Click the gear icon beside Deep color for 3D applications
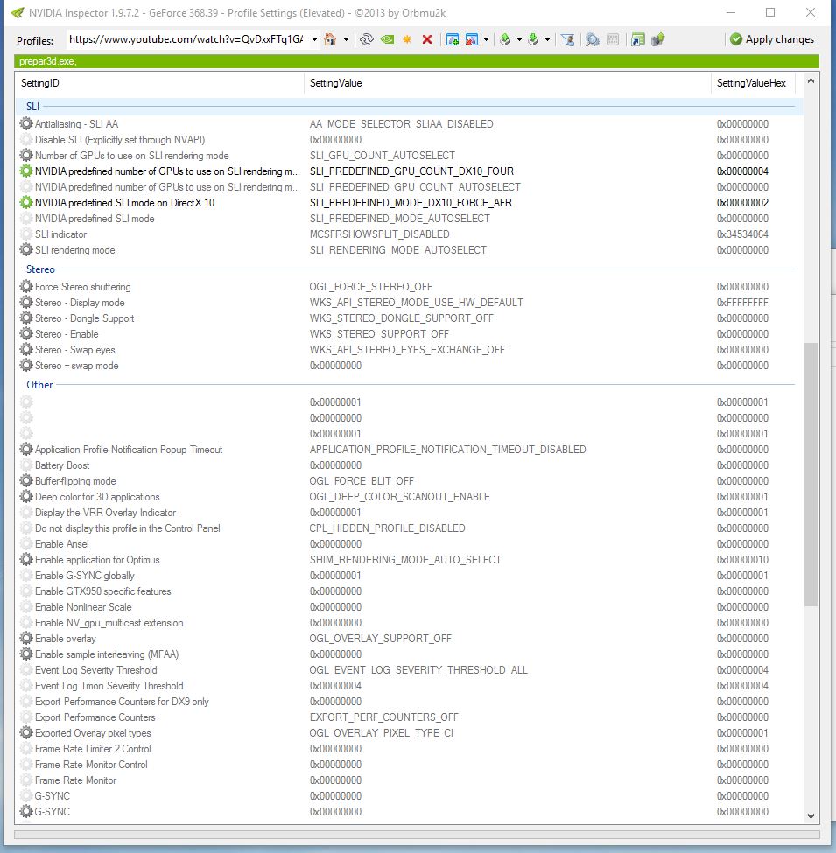Screen dimensions: 836x853 (26, 496)
